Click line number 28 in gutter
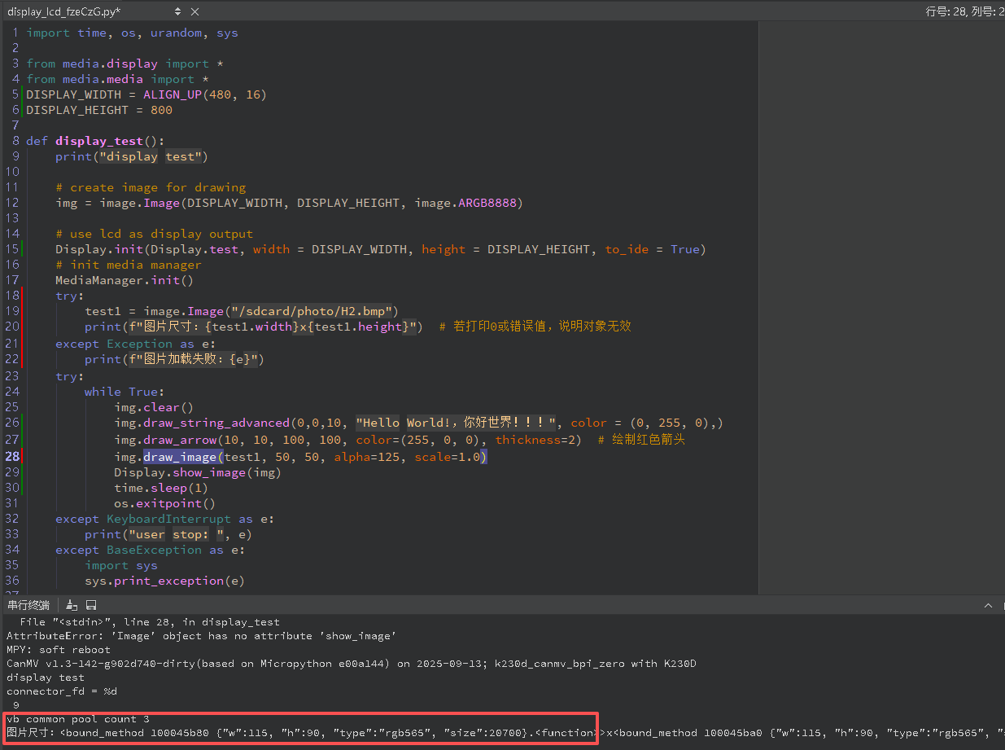This screenshot has width=1005, height=750. coord(12,457)
